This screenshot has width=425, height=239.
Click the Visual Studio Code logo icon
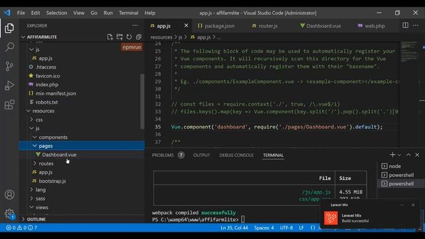(x=7, y=13)
